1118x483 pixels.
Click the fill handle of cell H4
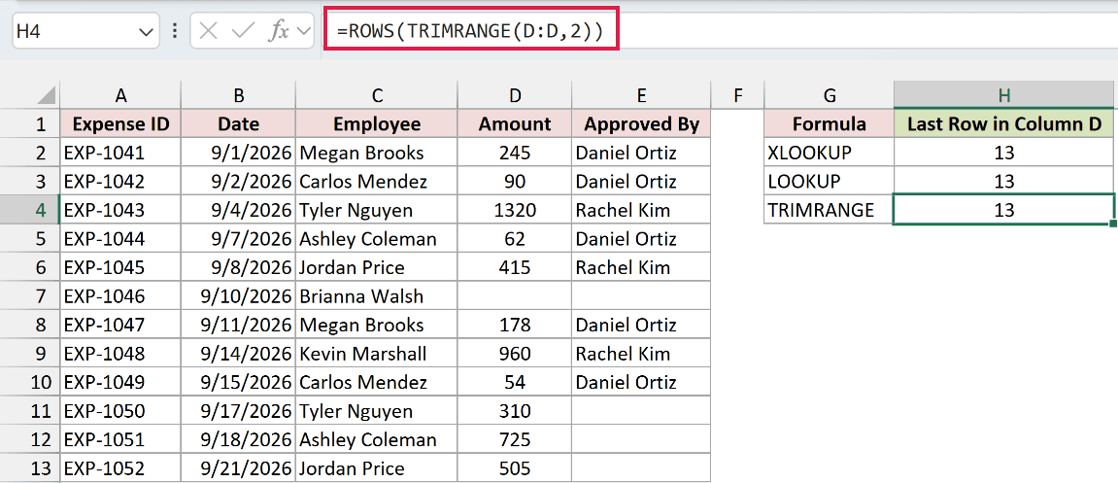click(1113, 224)
